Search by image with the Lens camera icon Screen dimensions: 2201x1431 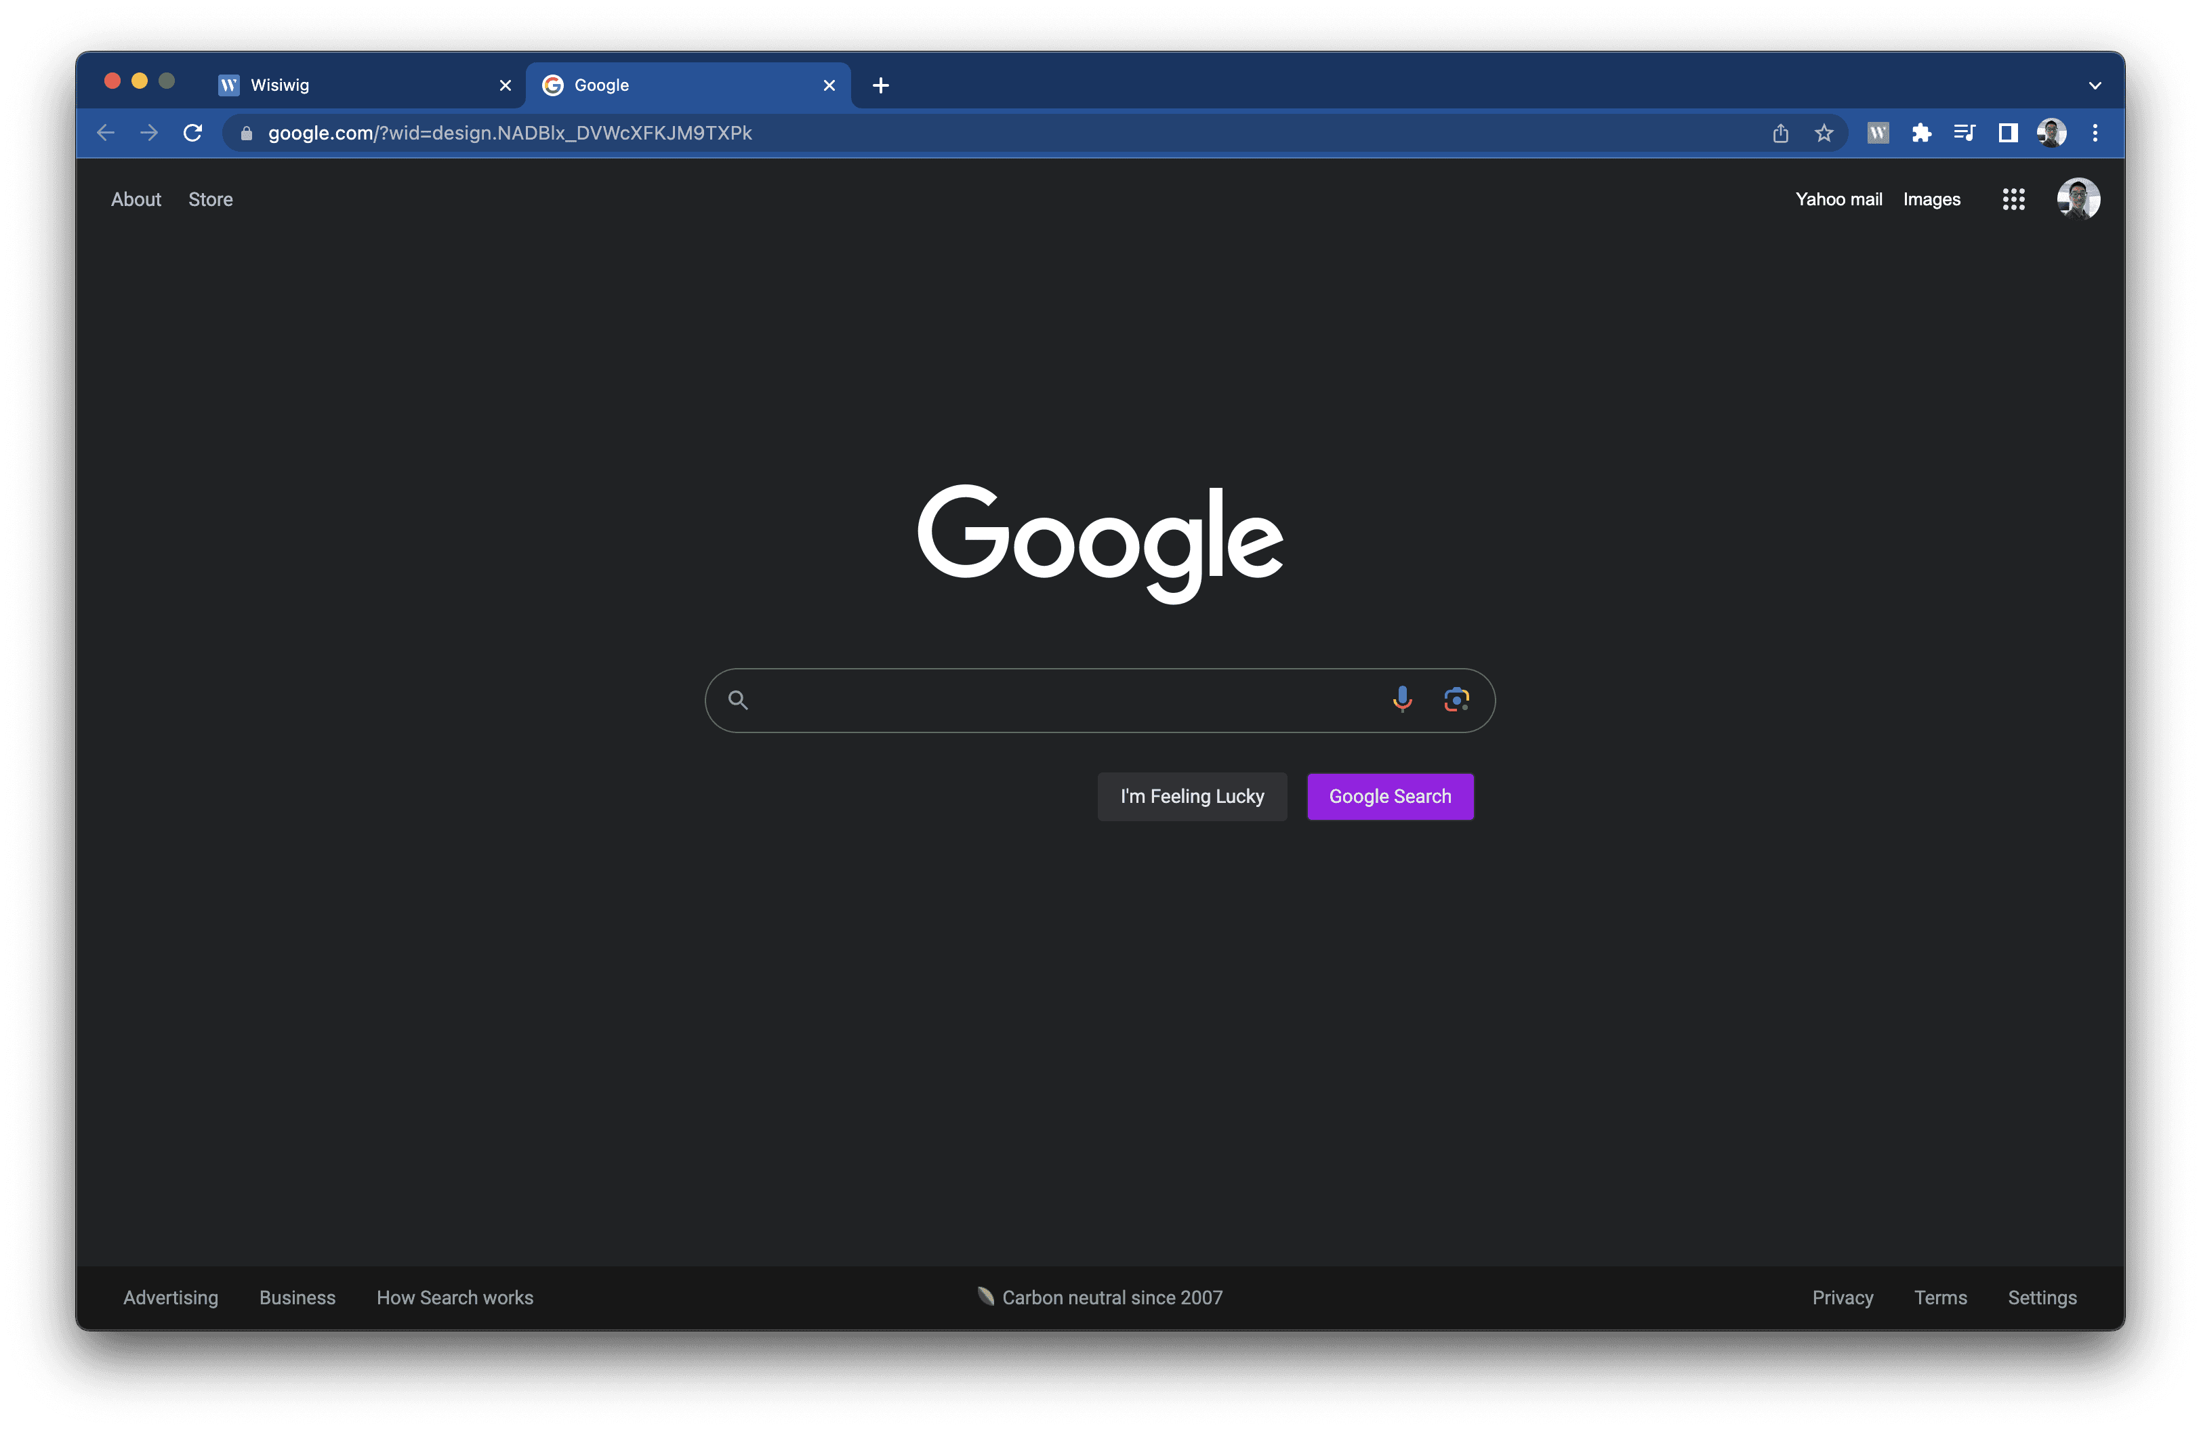tap(1456, 701)
